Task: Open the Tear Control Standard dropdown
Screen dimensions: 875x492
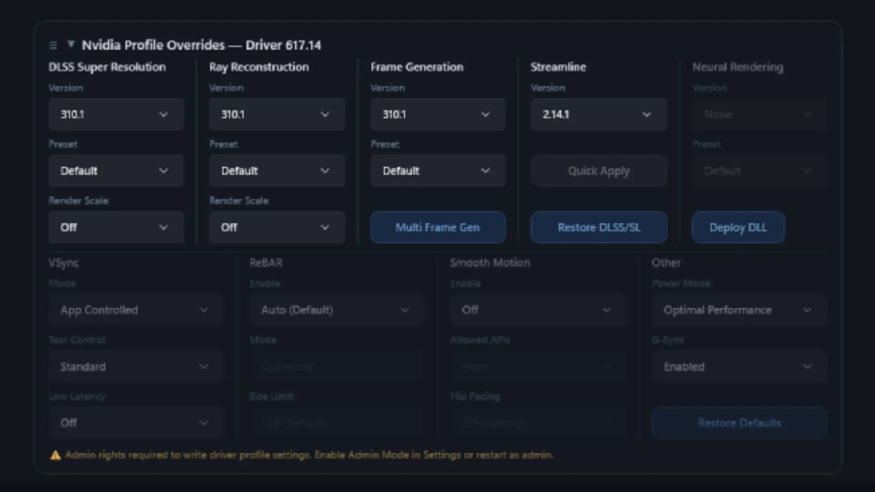Action: tap(136, 367)
